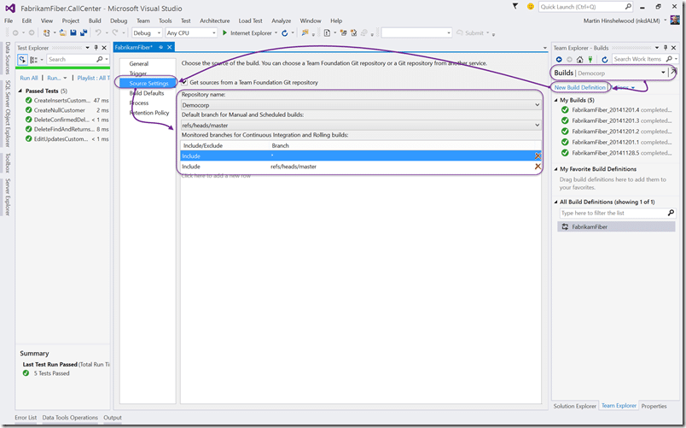Collapse My Favorite Build Definitions section

click(x=556, y=169)
